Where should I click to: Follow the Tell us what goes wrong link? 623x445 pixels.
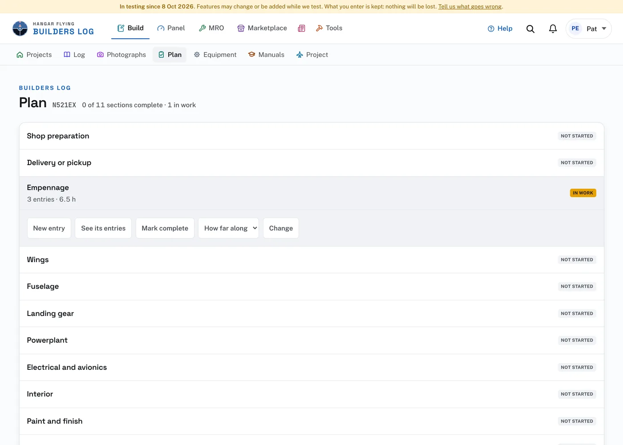pyautogui.click(x=470, y=7)
